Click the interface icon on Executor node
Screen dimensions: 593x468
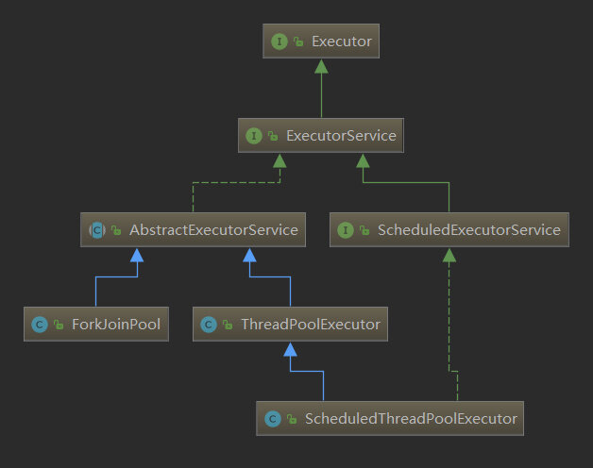[280, 42]
